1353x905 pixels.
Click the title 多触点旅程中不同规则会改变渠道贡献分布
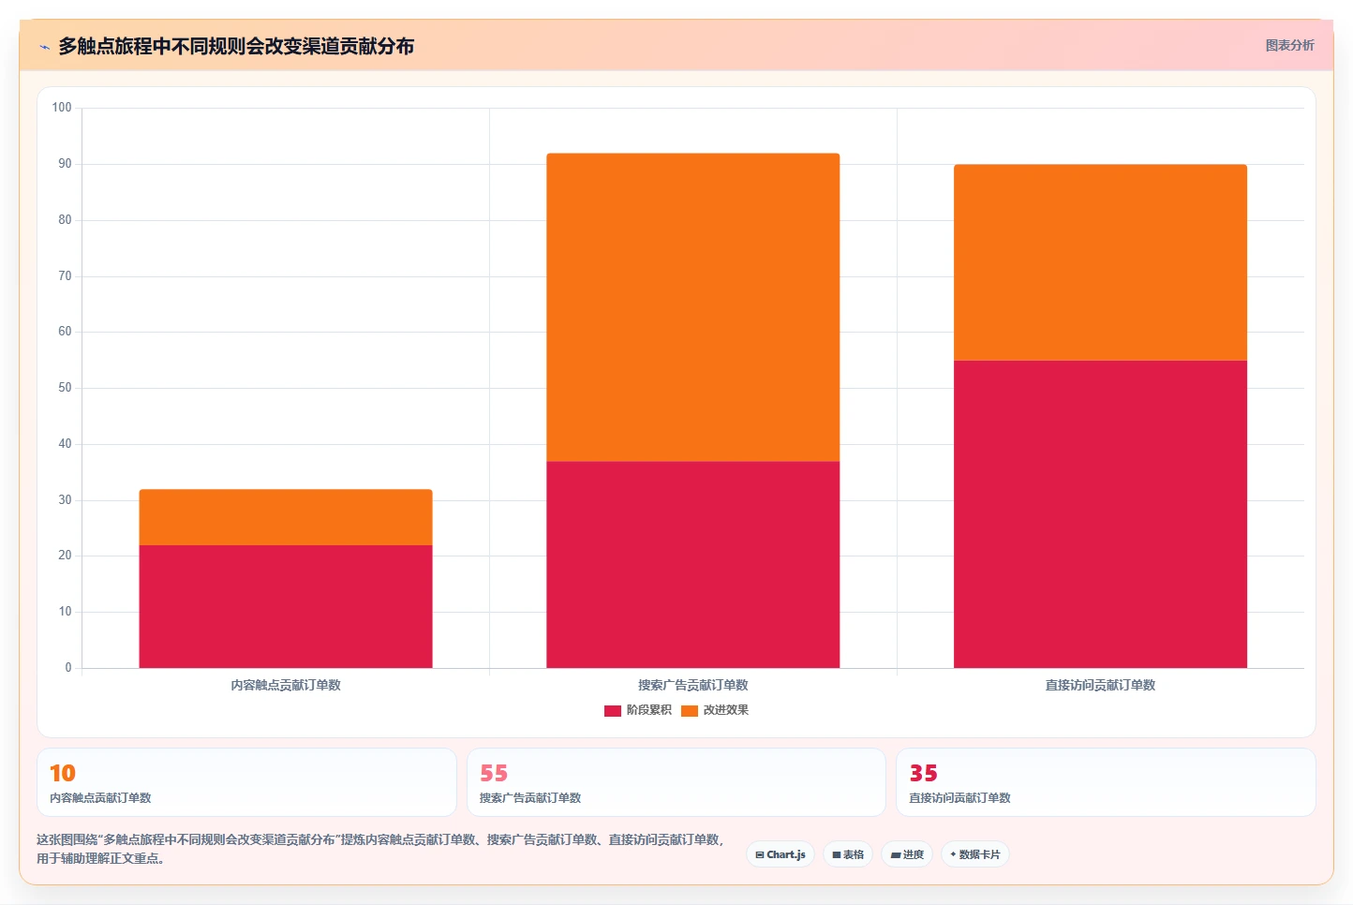pos(236,46)
